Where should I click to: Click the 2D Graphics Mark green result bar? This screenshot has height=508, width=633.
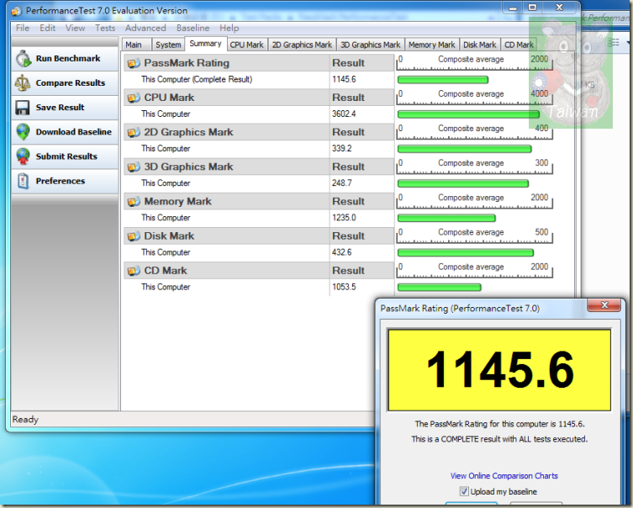(x=464, y=149)
